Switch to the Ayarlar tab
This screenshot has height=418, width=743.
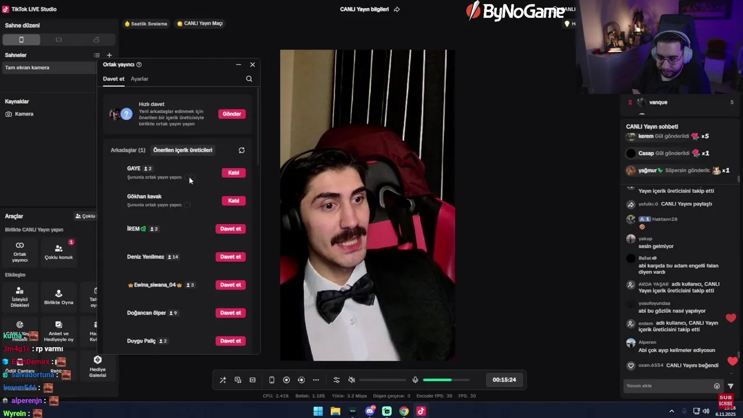pos(139,79)
